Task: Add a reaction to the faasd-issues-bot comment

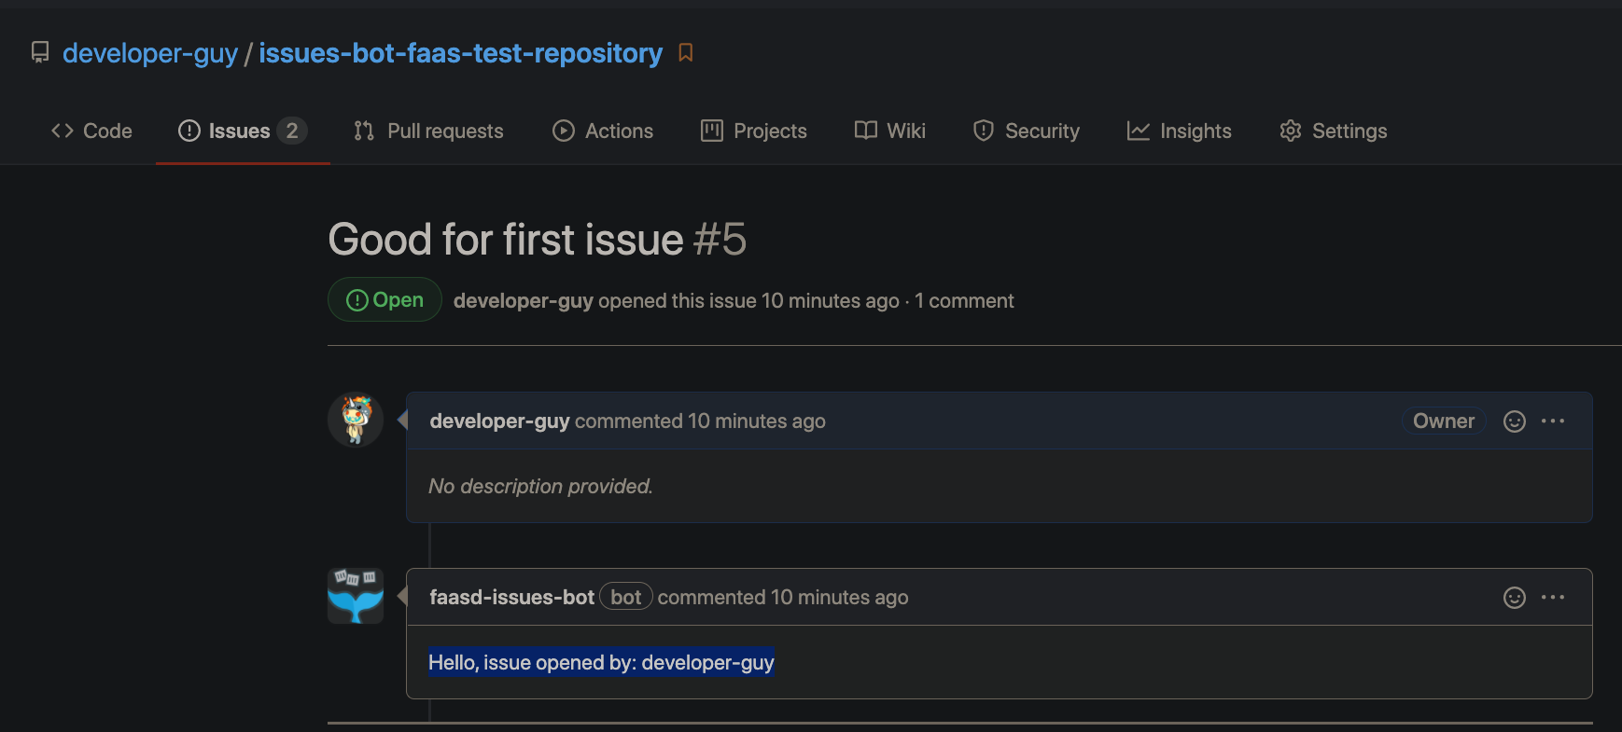Action: [1515, 598]
